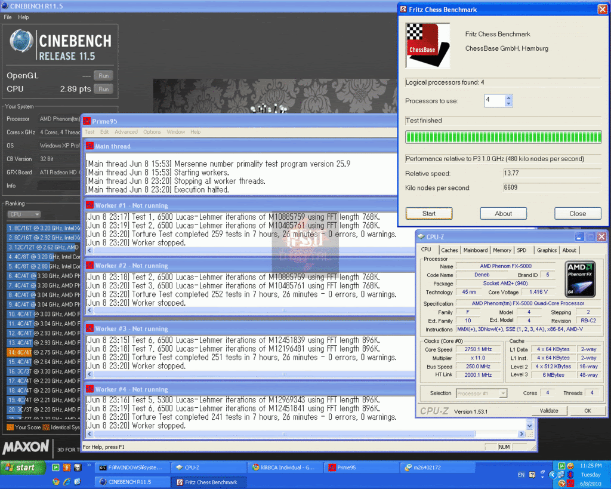This screenshot has height=489, width=611.
Task: Increase Processors to use stepper up arrow
Action: (508, 97)
